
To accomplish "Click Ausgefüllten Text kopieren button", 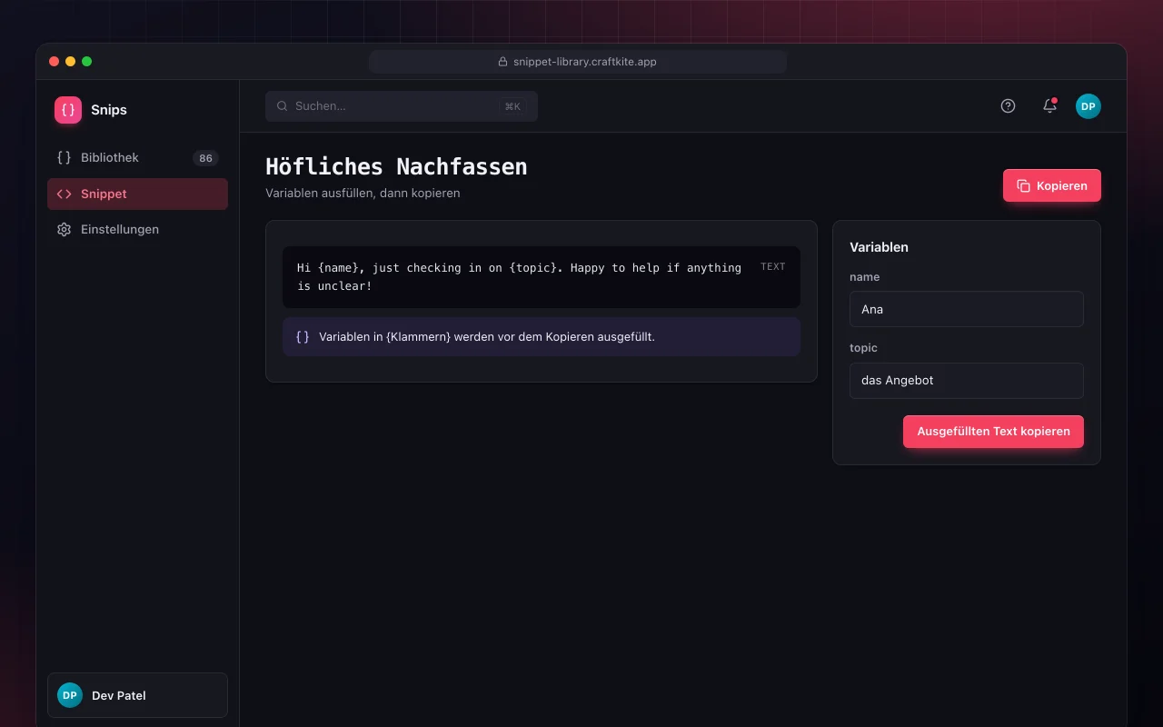I will (x=993, y=432).
